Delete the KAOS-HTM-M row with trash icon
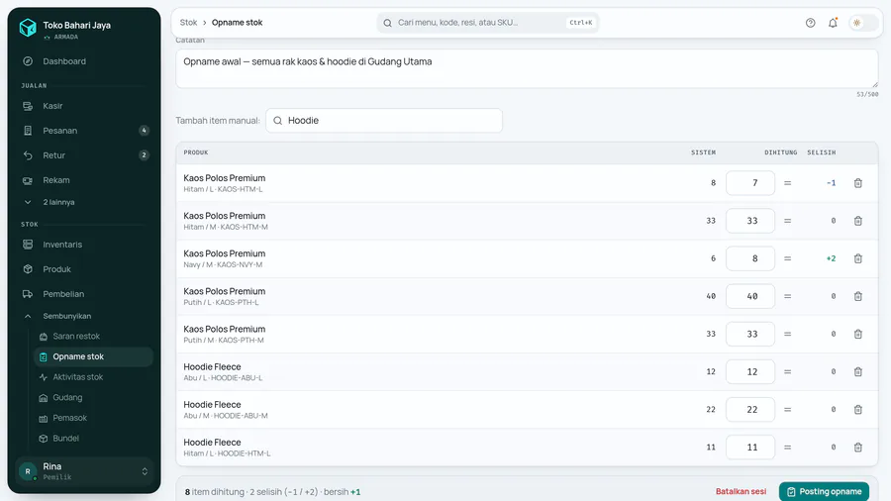Viewport: 891px width, 501px height. click(858, 221)
